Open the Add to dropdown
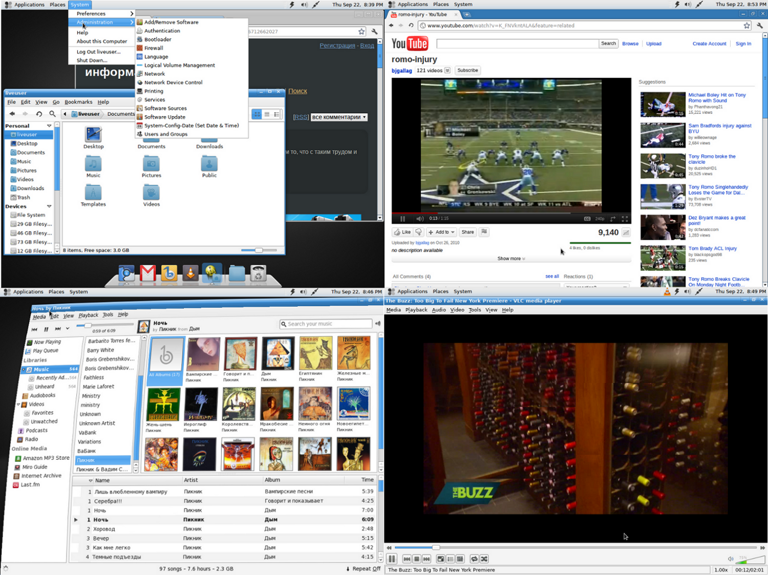Screen dimensions: 768x575 [441, 232]
